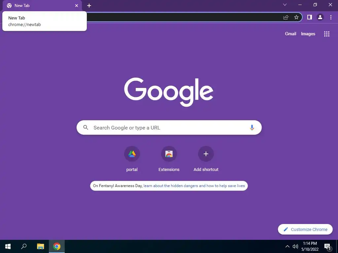Select the New Tab browser tab
This screenshot has width=338, height=253.
pos(42,6)
